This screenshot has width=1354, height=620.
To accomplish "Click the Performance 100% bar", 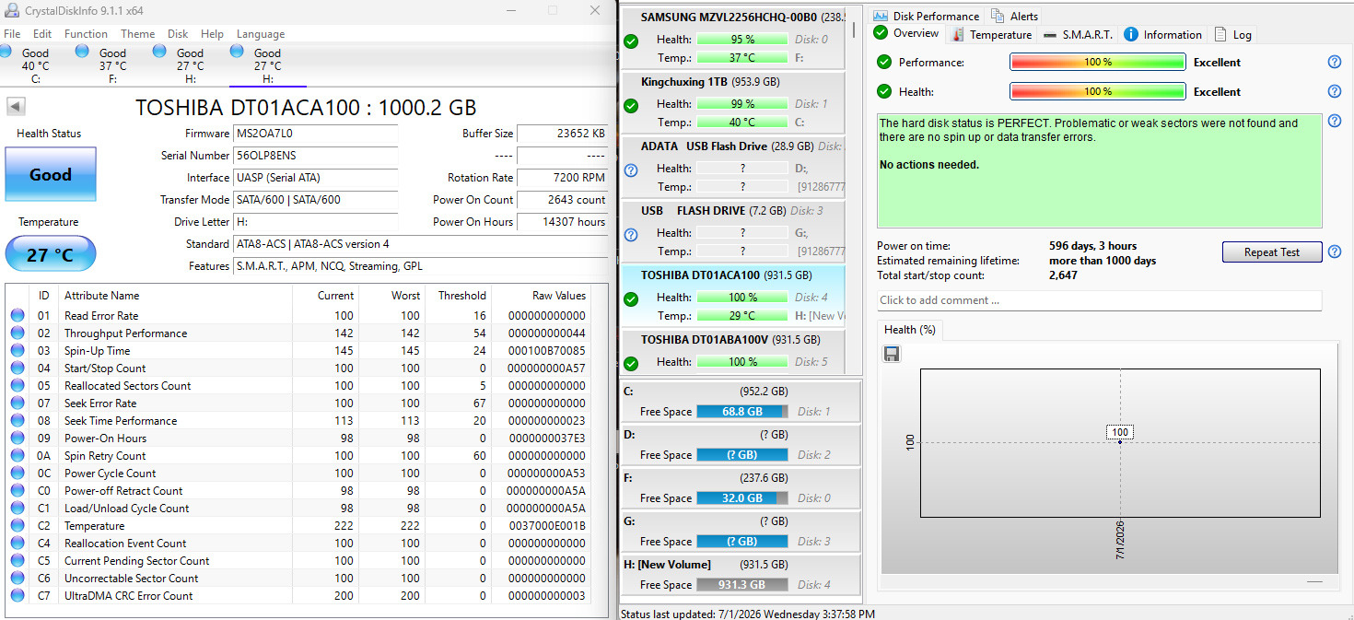I will click(x=1098, y=63).
